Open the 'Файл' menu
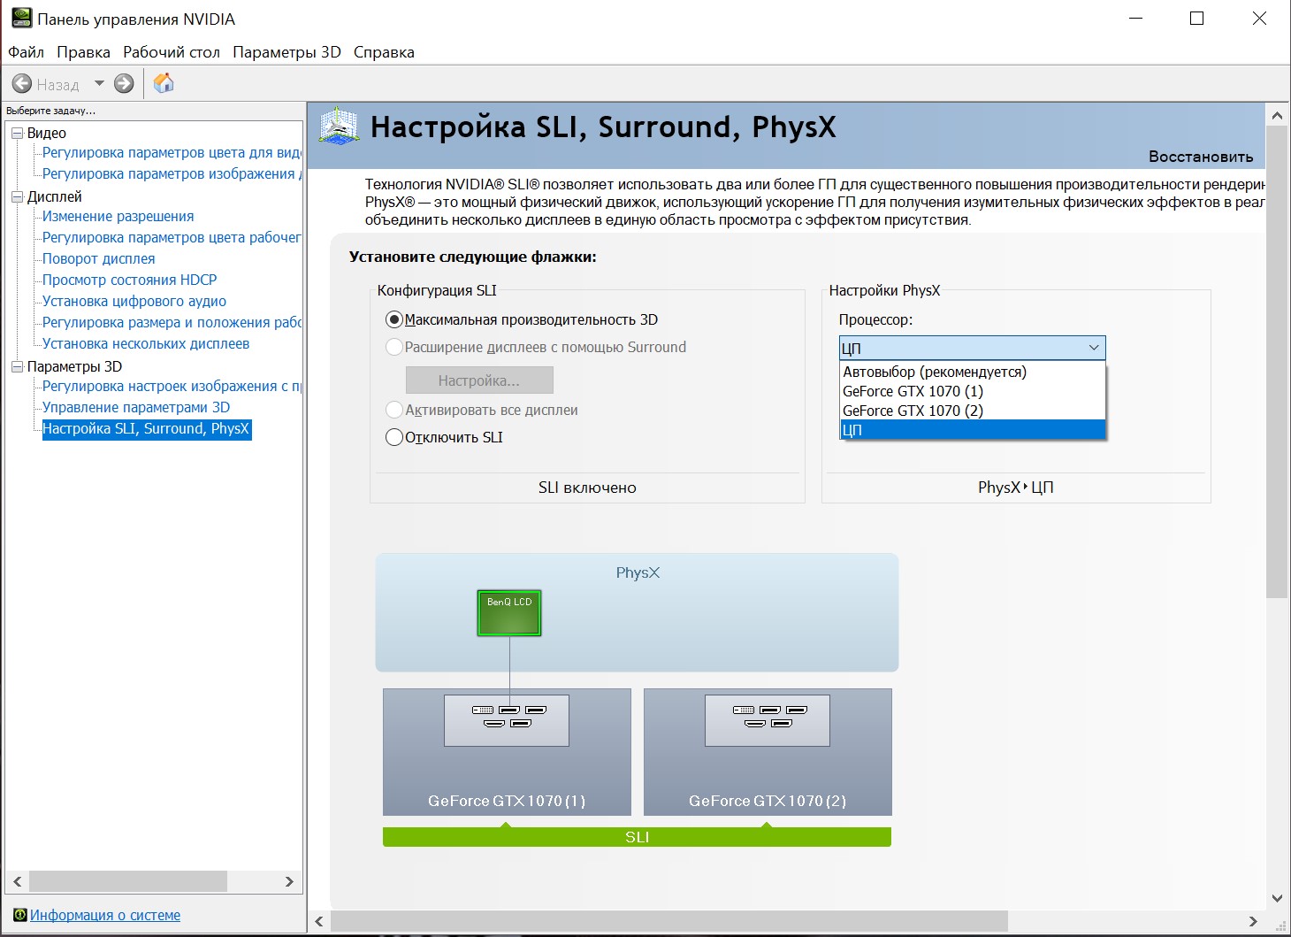This screenshot has height=937, width=1291. [26, 52]
